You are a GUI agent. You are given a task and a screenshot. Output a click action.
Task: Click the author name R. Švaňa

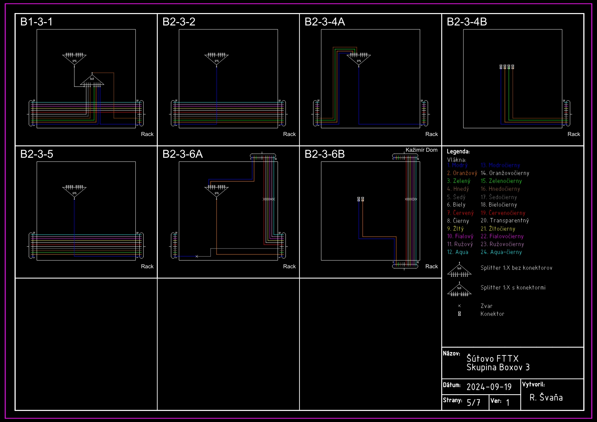tap(546, 398)
